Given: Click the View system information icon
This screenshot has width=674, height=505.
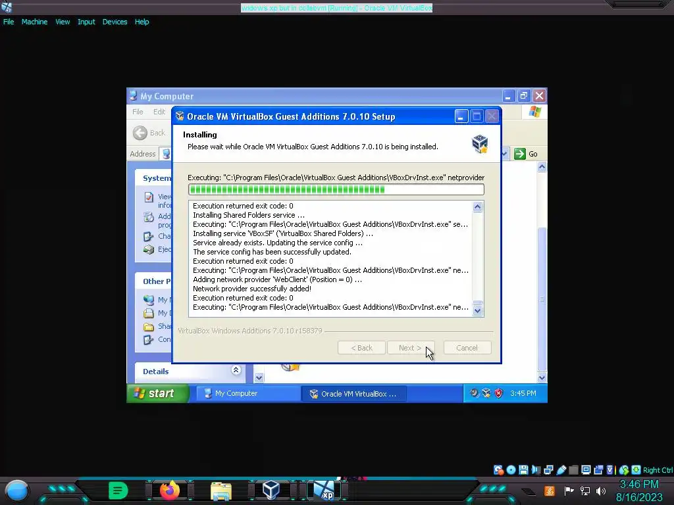Looking at the screenshot, I should tap(149, 197).
